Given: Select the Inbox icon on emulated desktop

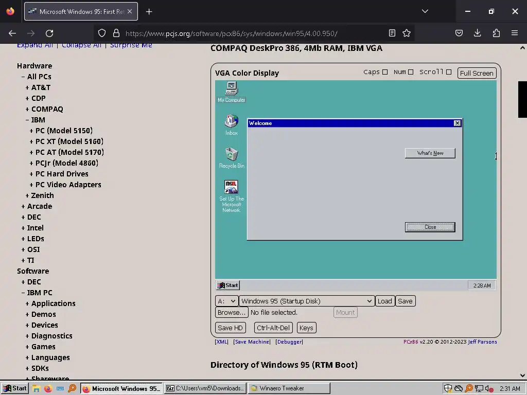Looking at the screenshot, I should [x=231, y=125].
